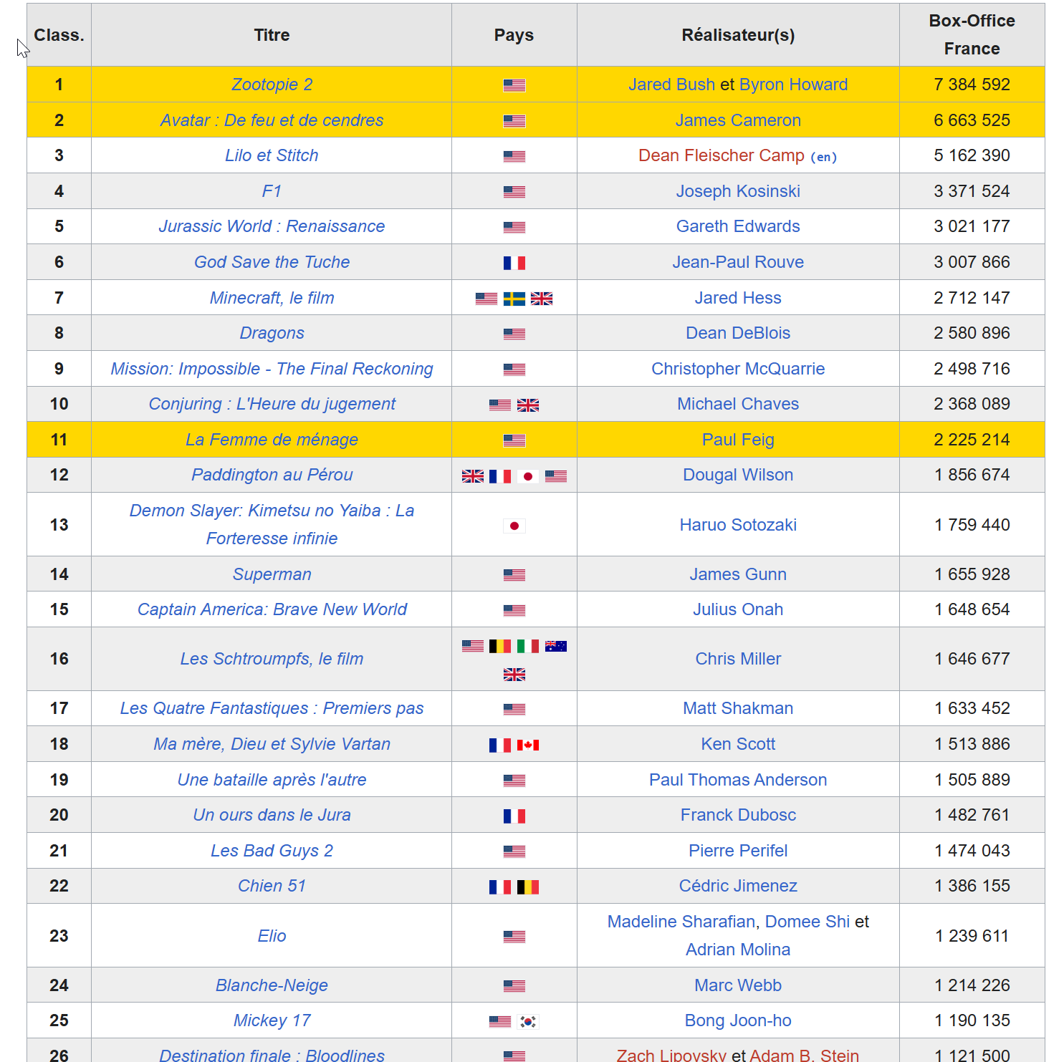Click the red Dean Fleischer Camp link
Viewport: 1064px width, 1062px height.
pyautogui.click(x=722, y=155)
